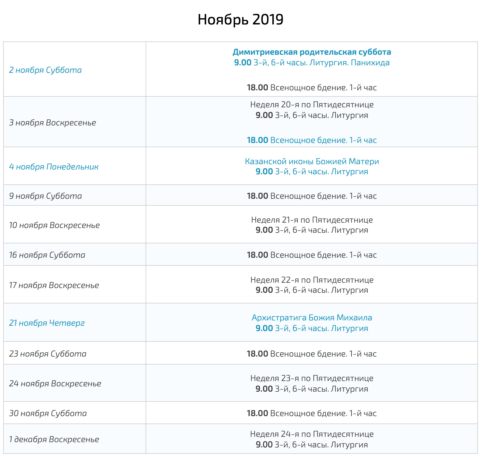Image resolution: width=481 pixels, height=457 pixels.
Task: Select the "30 ноября Суббота" date cell
Action: coord(48,413)
